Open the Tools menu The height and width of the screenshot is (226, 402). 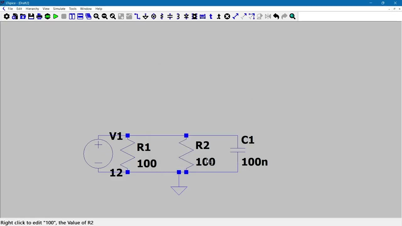pyautogui.click(x=73, y=9)
